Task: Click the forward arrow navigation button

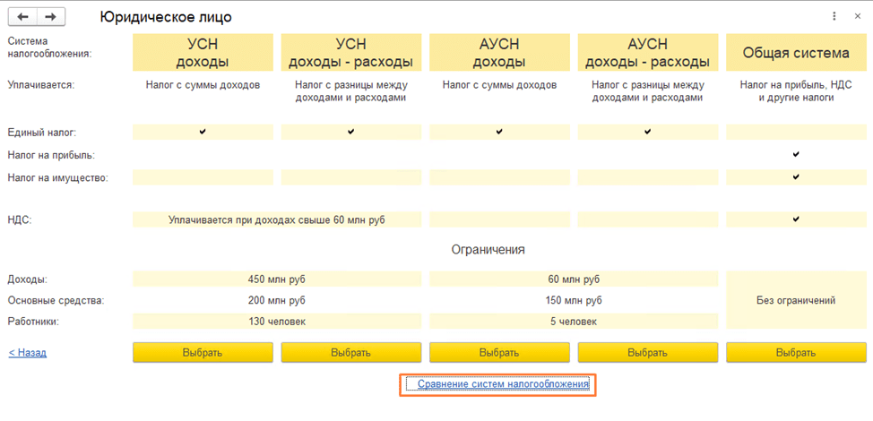Action: (x=51, y=17)
